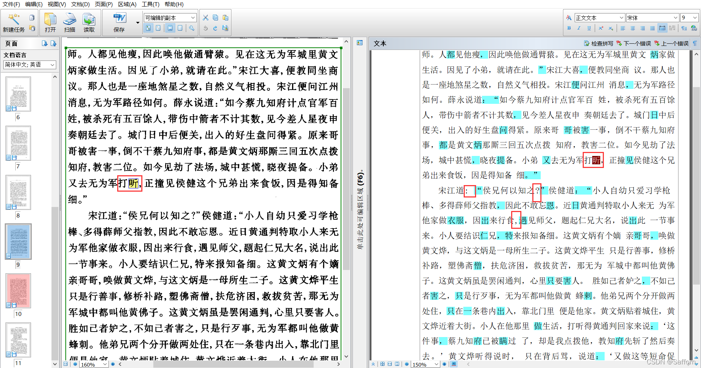Justify text alignment
This screenshot has width=701, height=368.
coord(652,28)
